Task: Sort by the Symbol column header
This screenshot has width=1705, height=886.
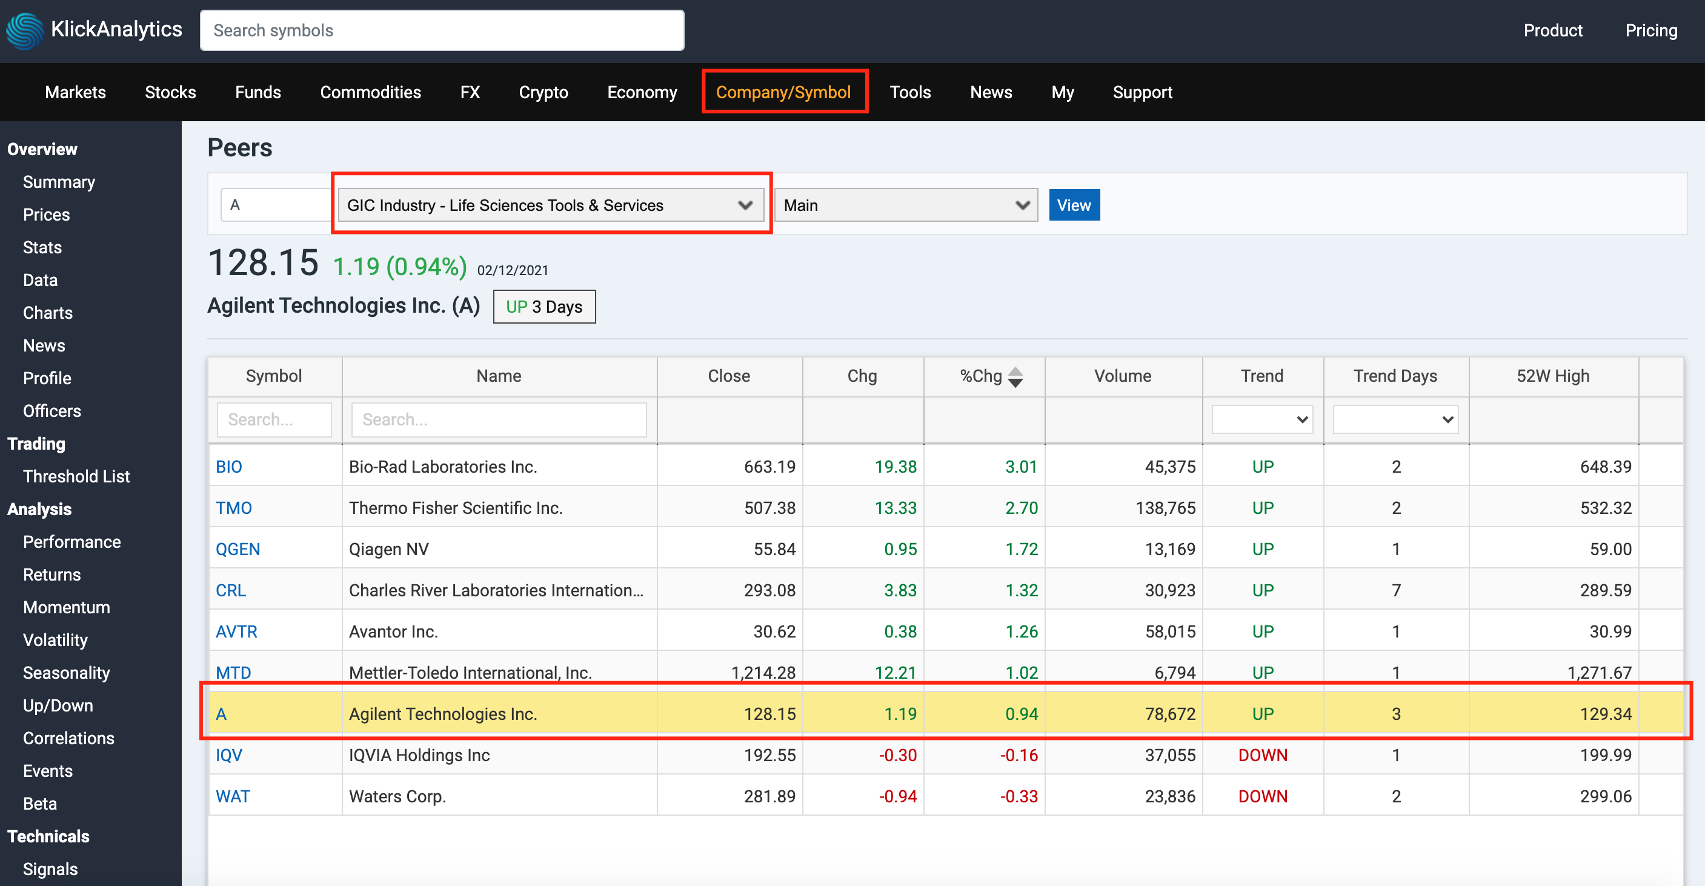Action: 273,376
